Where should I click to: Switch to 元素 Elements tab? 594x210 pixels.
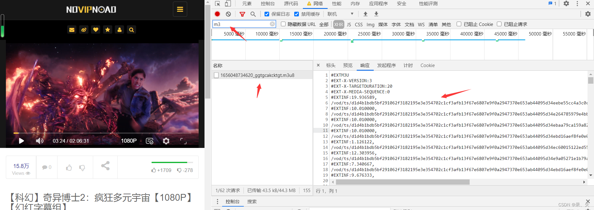pos(247,4)
